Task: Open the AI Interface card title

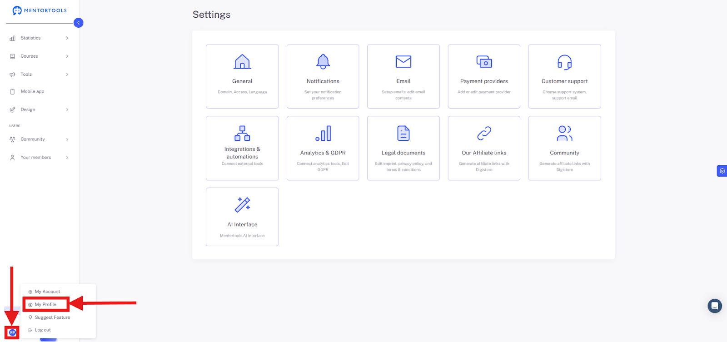Action: tap(242, 224)
